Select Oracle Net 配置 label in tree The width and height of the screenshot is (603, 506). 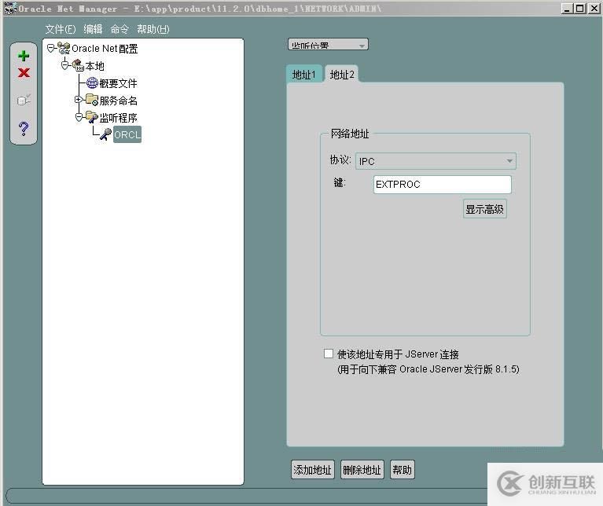[x=105, y=49]
